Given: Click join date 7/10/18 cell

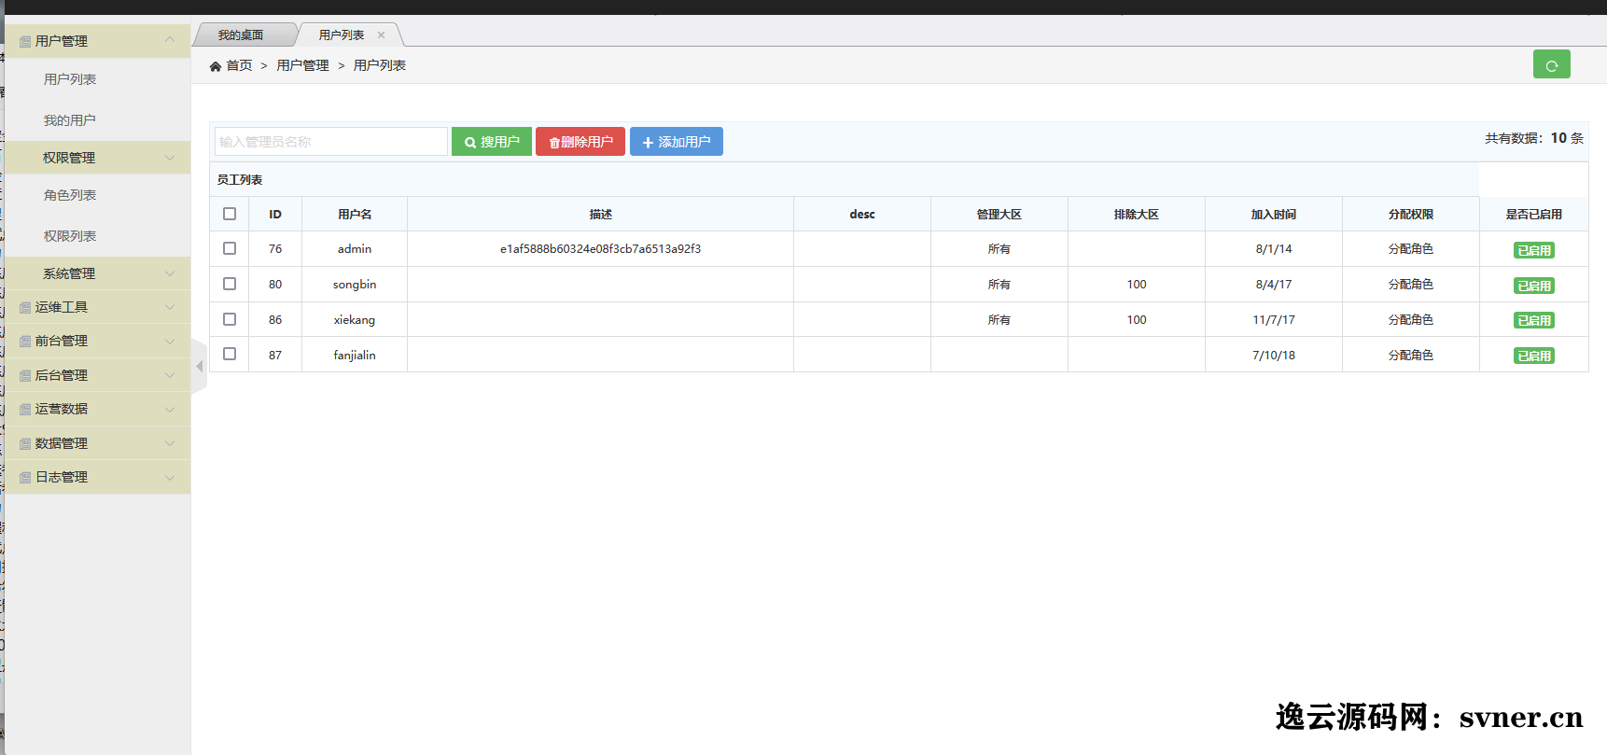Looking at the screenshot, I should pos(1274,356).
